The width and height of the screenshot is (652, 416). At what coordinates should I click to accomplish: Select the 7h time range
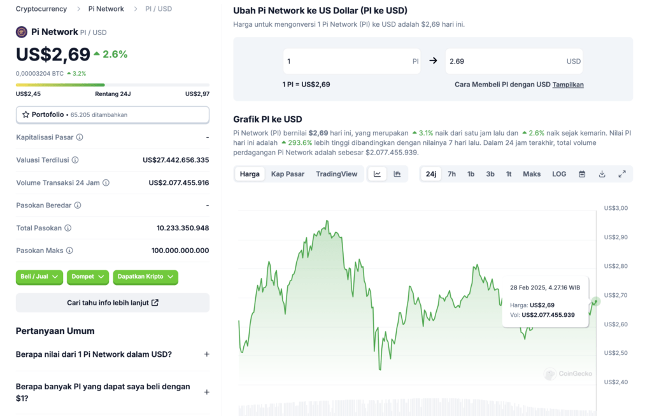[451, 174]
